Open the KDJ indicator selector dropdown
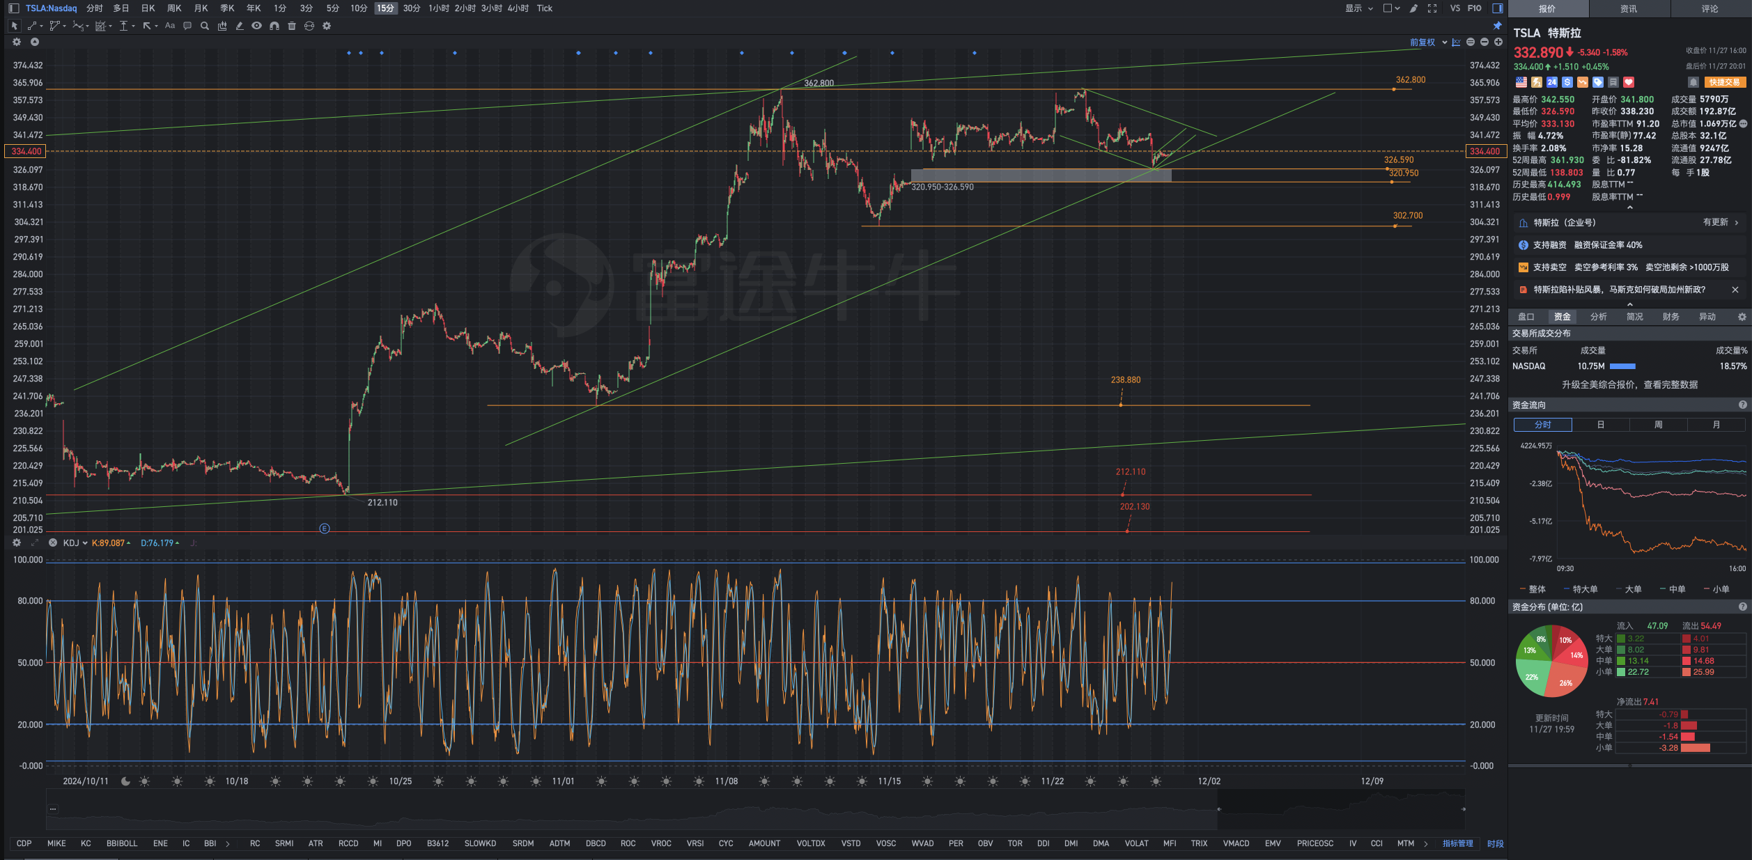Screen dimensions: 1752x860 75,542
